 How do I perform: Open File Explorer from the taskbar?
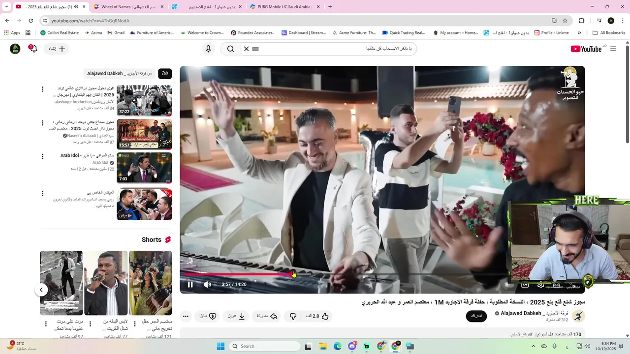[323, 346]
